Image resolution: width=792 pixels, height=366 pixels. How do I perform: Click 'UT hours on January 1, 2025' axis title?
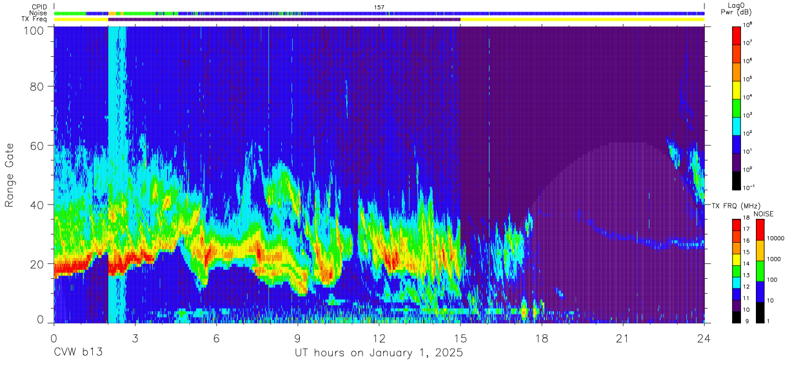click(x=379, y=353)
